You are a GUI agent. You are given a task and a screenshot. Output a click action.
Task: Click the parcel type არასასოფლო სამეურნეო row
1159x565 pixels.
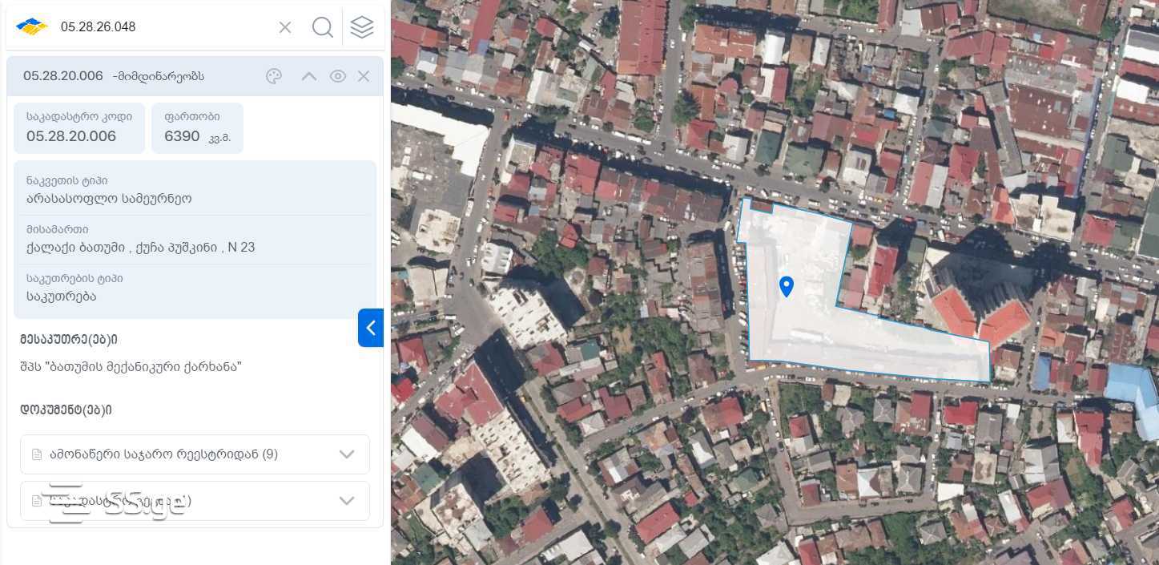tap(109, 198)
